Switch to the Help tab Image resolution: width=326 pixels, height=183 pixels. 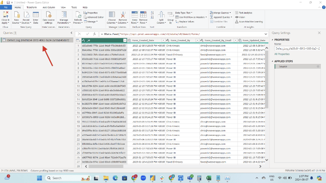[x=85, y=7]
